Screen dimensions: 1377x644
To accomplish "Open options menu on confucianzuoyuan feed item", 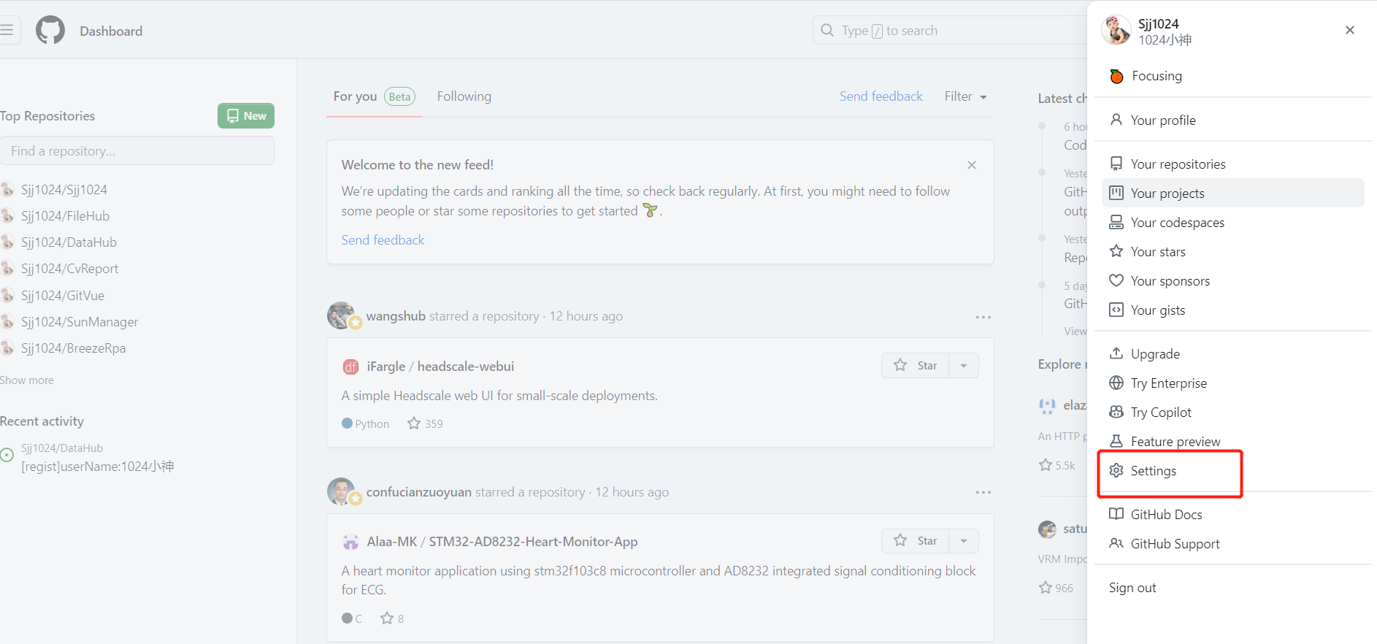I will (x=983, y=492).
